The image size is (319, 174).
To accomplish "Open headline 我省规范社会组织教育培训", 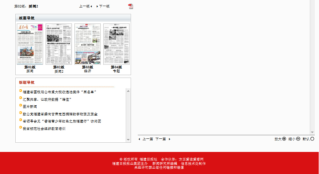I will (44, 129).
